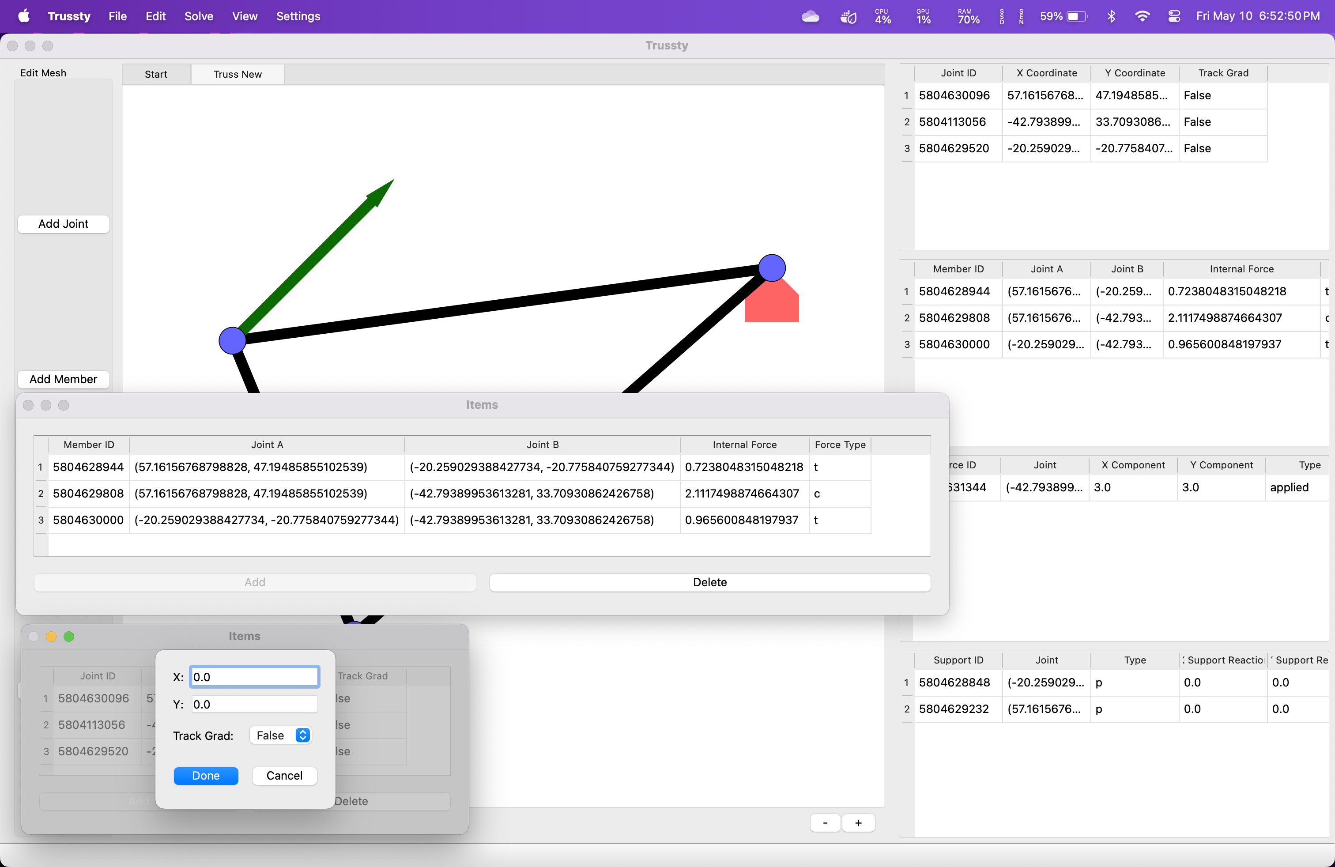
Task: Open the Settings menu
Action: [x=298, y=16]
